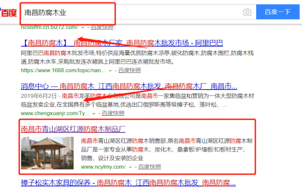The width and height of the screenshot is (302, 190).
Task: Open the 消息中心 南昌防腐木 result title
Action: click(x=129, y=86)
